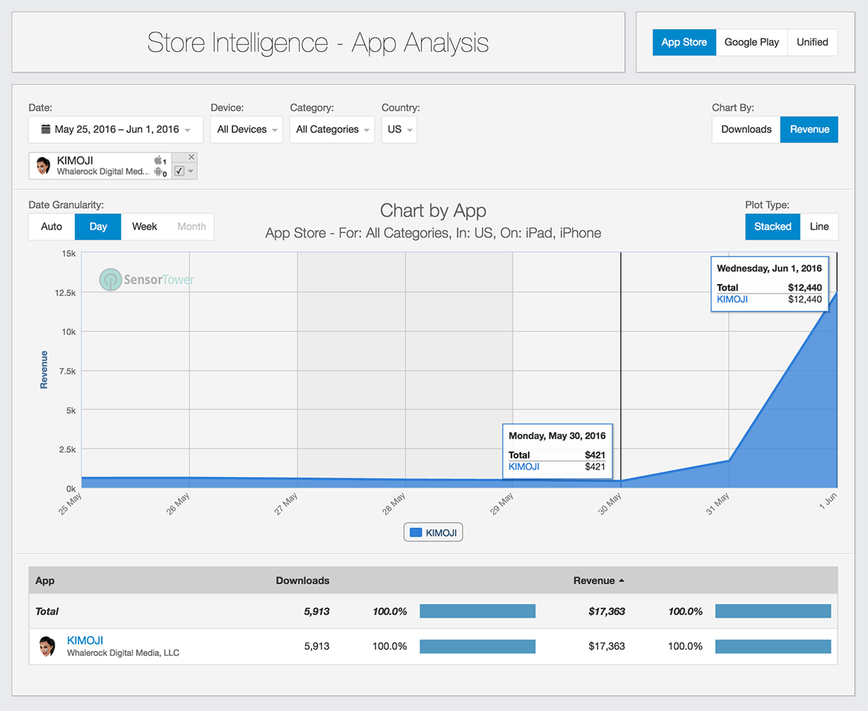The image size is (868, 711).
Task: Set date granularity to Week
Action: (145, 226)
